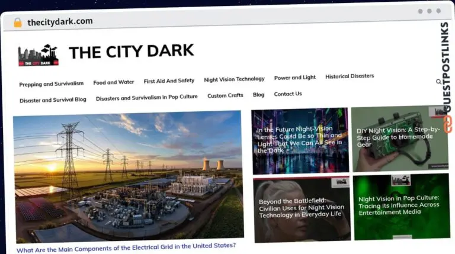Click the Guestpostlinks chain link icon
Screen dimensions: 455x254
pos(447,124)
